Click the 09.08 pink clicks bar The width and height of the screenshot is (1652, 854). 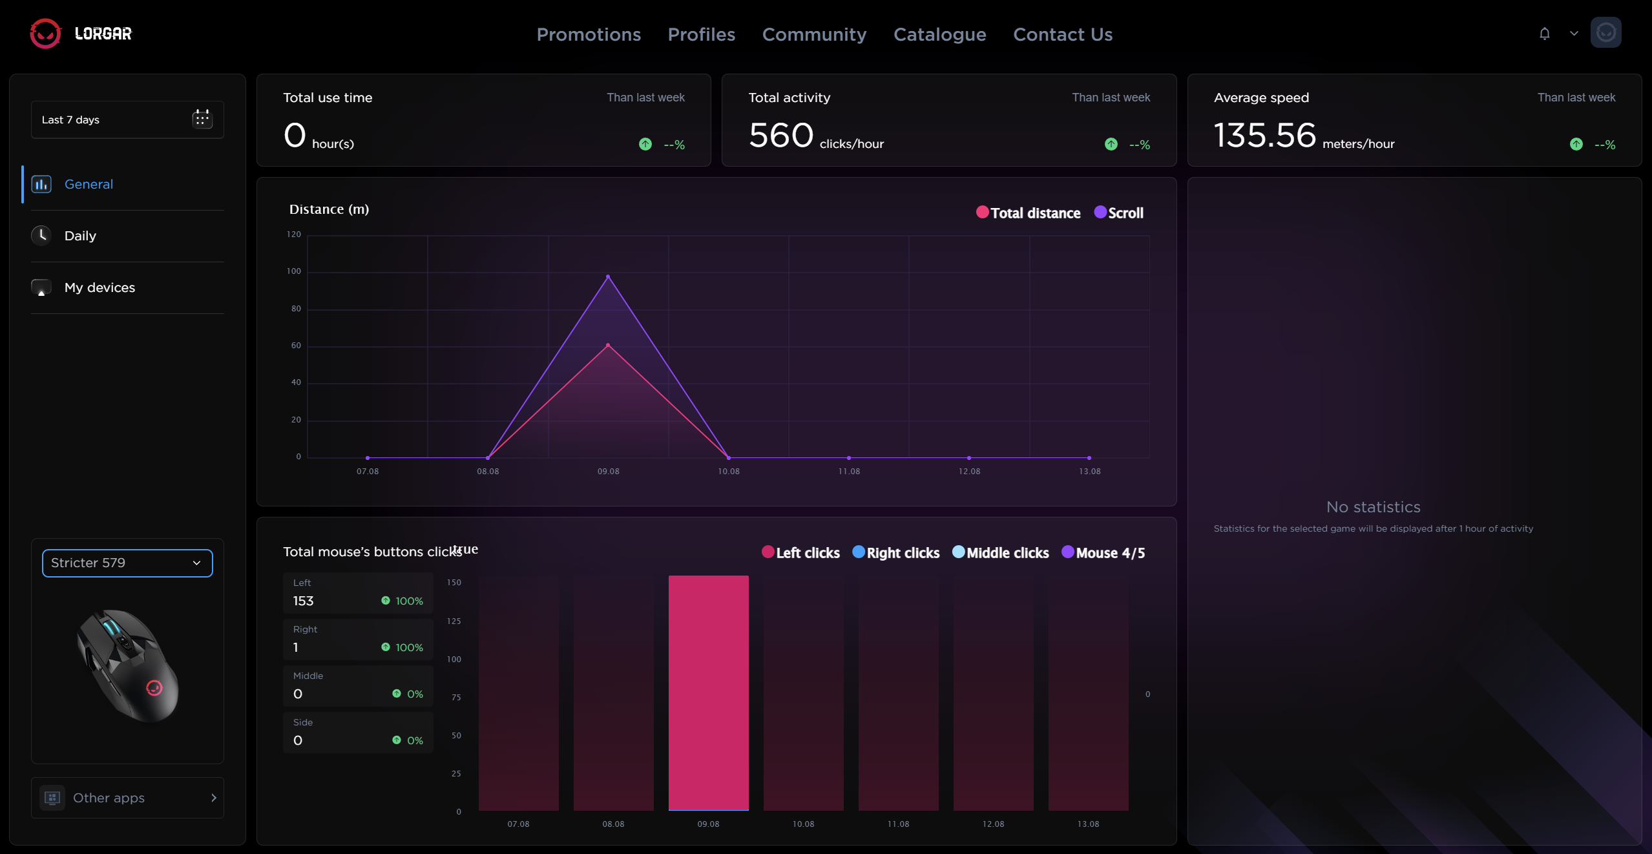click(x=708, y=693)
